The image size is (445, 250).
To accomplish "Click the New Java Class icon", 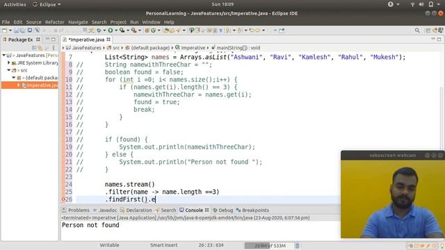I will point(153,31).
